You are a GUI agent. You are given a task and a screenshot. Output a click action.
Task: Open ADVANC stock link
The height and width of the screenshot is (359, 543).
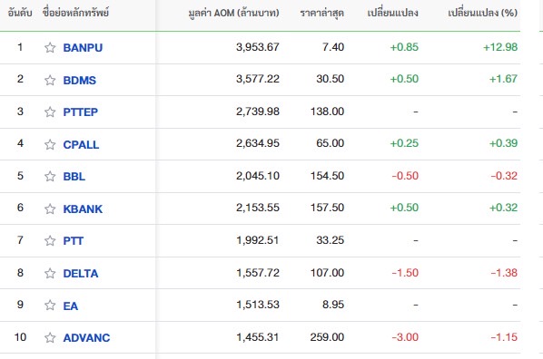point(86,337)
